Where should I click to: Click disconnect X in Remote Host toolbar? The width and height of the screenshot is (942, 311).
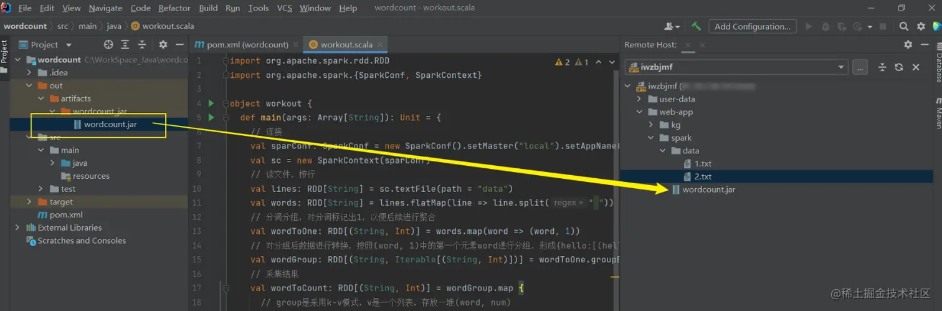916,67
